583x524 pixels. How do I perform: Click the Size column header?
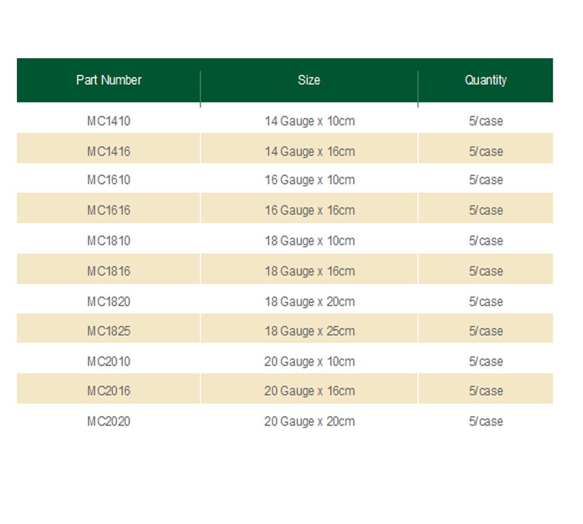pyautogui.click(x=309, y=80)
